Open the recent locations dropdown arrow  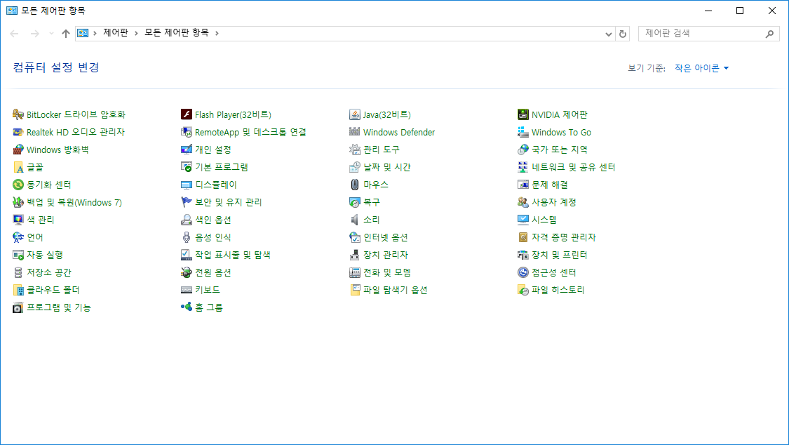click(x=51, y=34)
